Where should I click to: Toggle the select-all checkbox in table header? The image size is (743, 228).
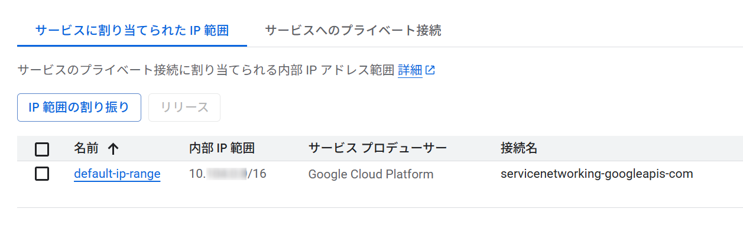(42, 149)
